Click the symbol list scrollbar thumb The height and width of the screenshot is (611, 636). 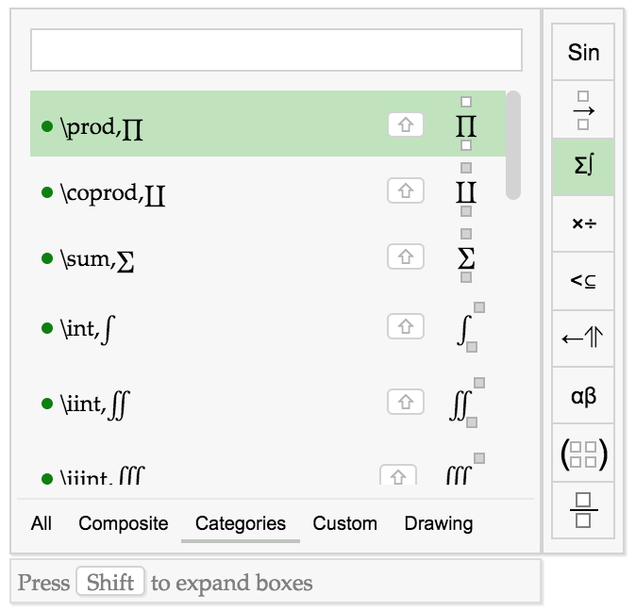pyautogui.click(x=513, y=145)
